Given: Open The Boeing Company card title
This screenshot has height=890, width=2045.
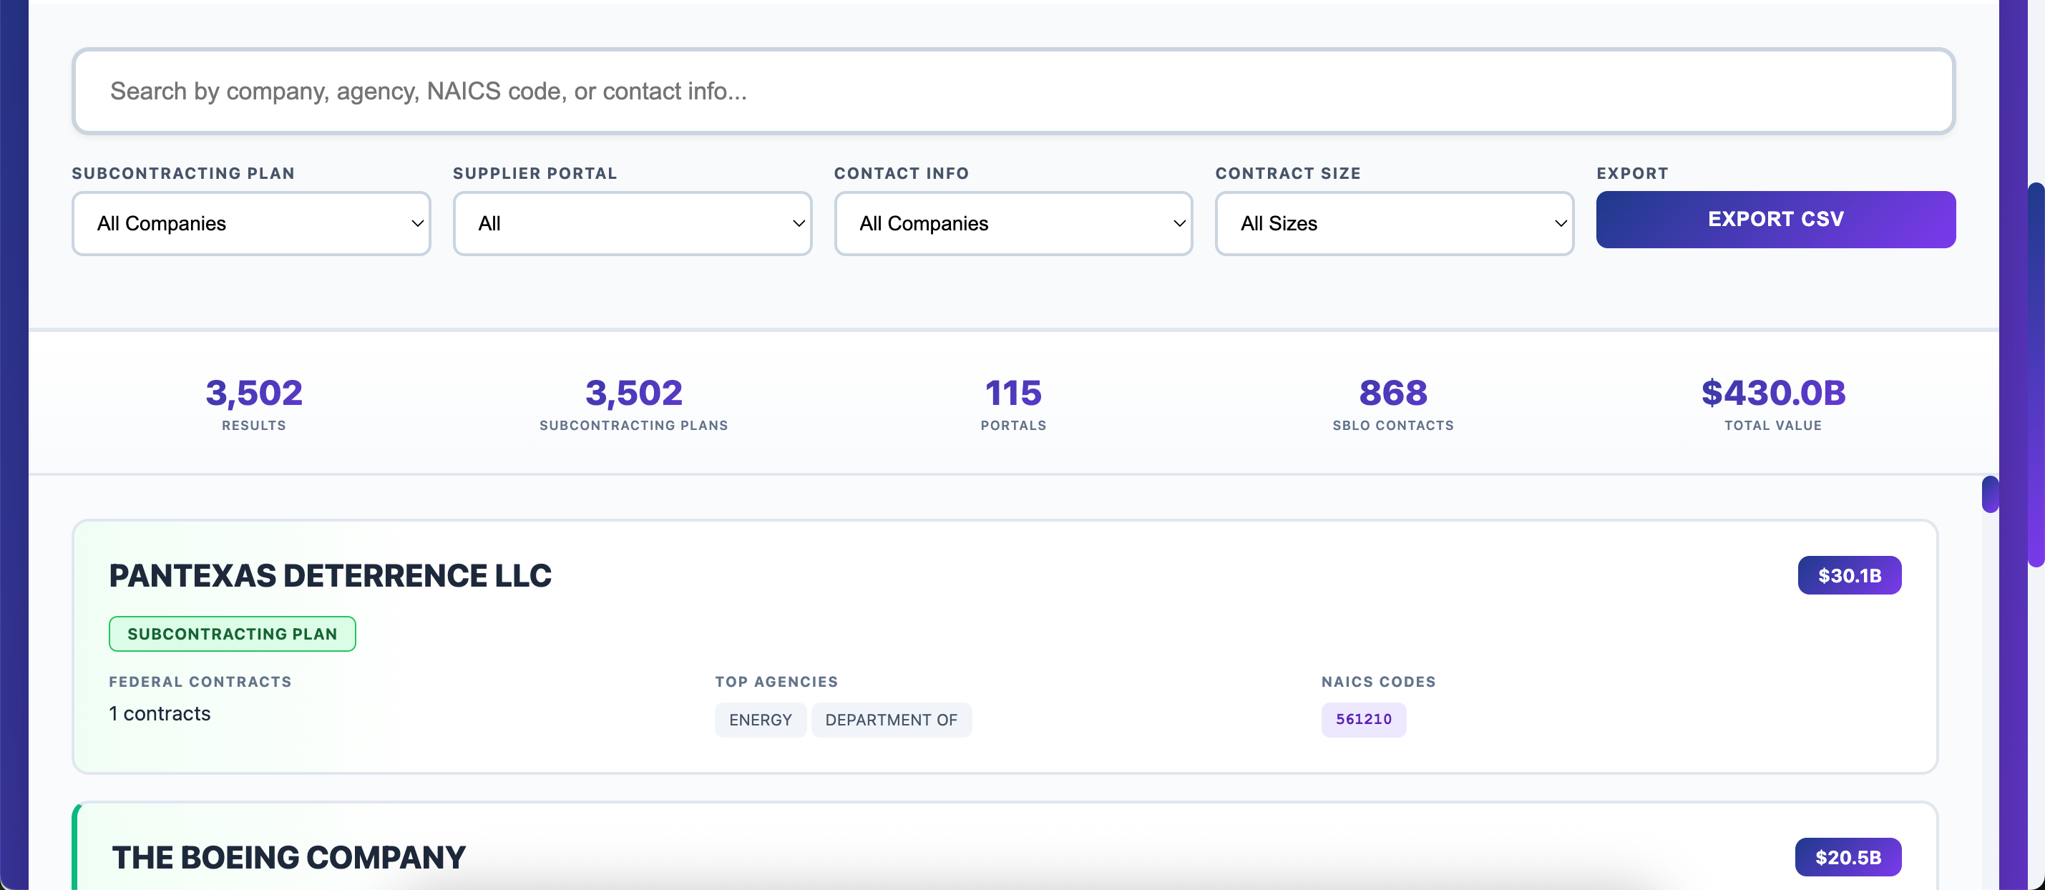Looking at the screenshot, I should click(289, 856).
